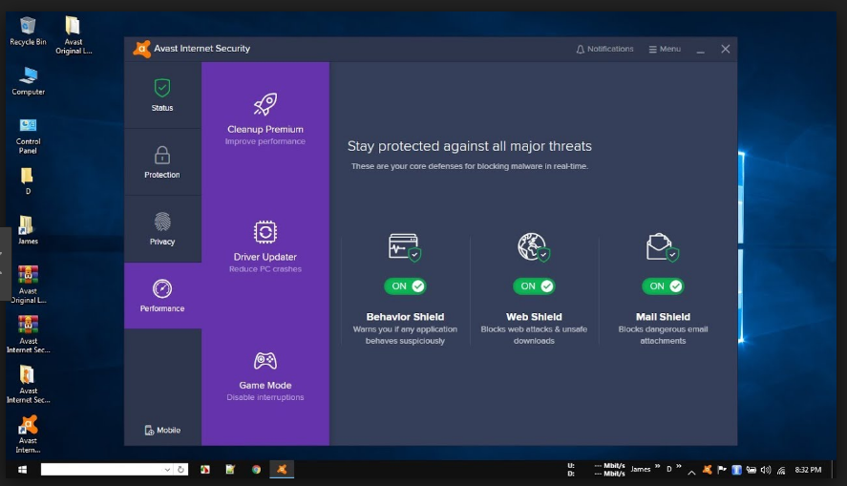This screenshot has width=847, height=486.
Task: Turn off the Behavior Shield switch
Action: (405, 285)
